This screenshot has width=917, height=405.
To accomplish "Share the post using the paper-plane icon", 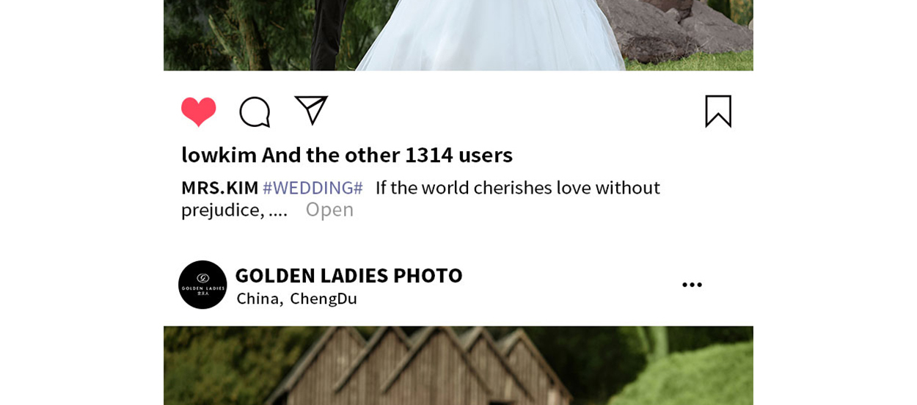I will click(x=311, y=110).
